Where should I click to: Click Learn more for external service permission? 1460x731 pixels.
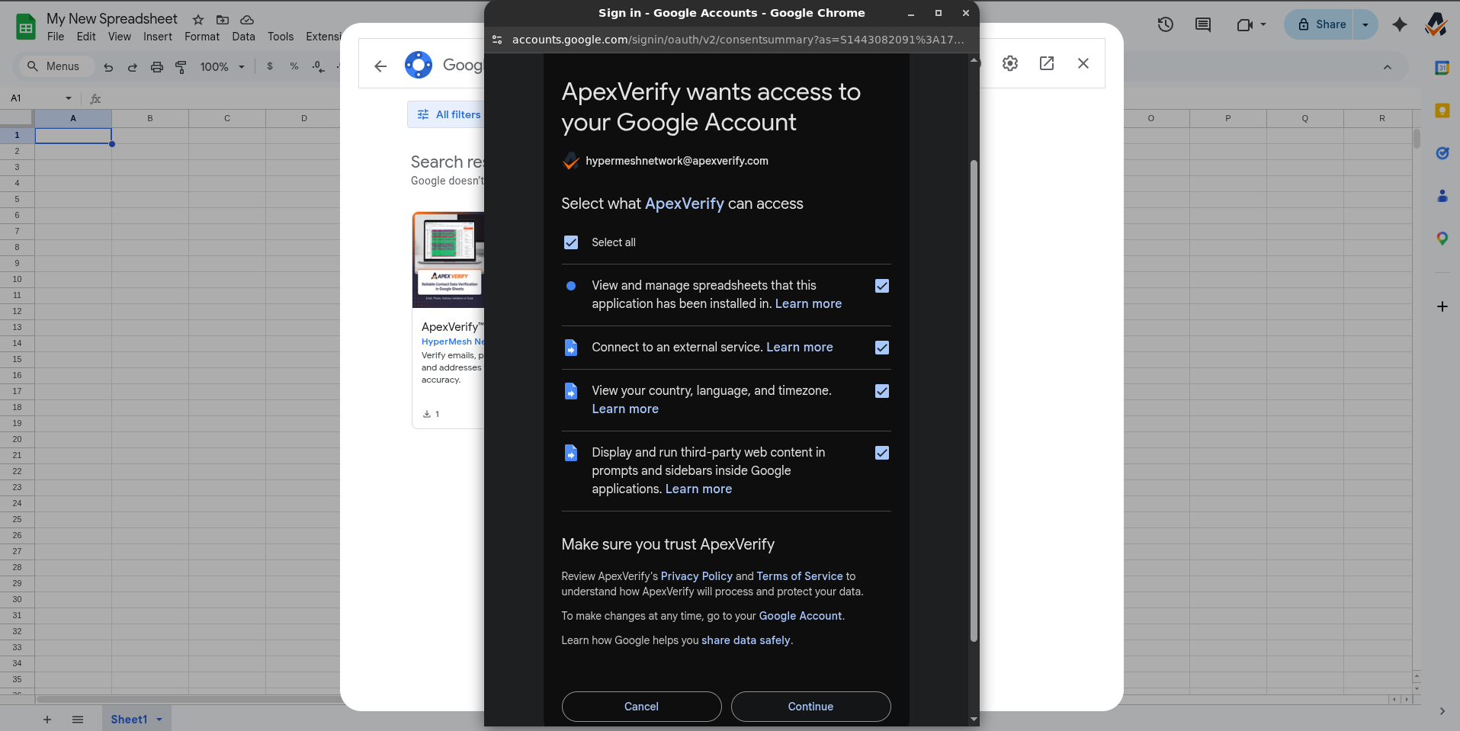[799, 347]
